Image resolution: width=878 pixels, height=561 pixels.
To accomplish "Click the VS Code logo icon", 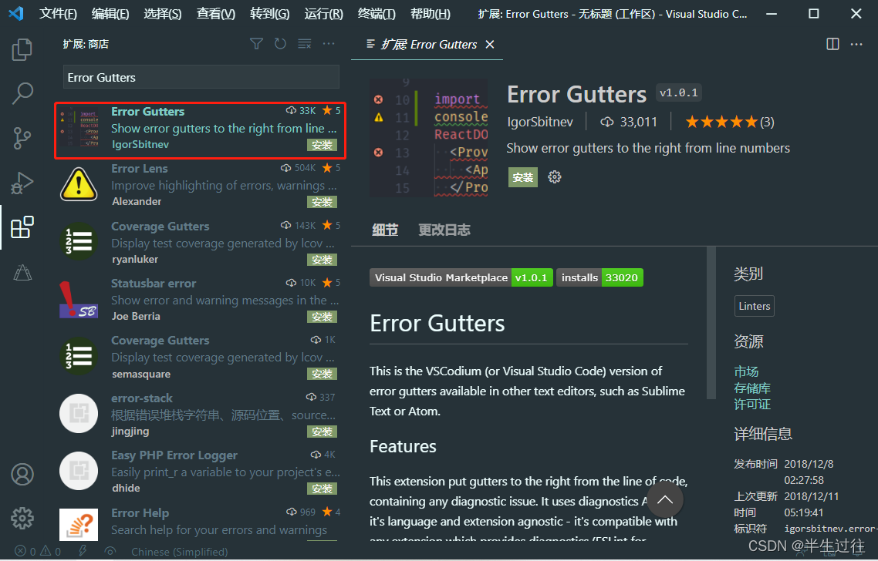I will click(x=16, y=13).
